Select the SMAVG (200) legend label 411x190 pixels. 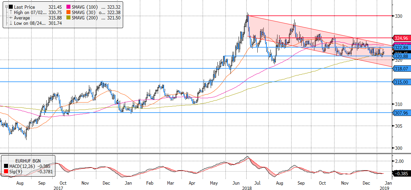tap(86, 18)
